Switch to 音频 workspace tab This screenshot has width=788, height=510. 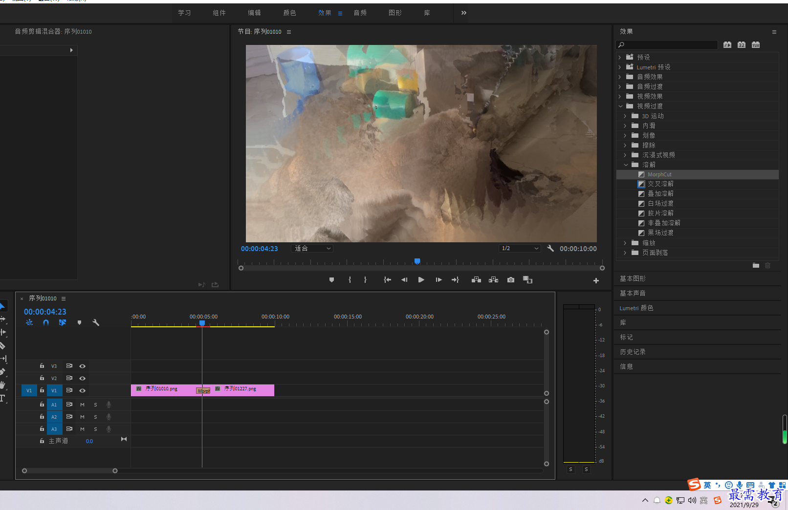(x=360, y=13)
